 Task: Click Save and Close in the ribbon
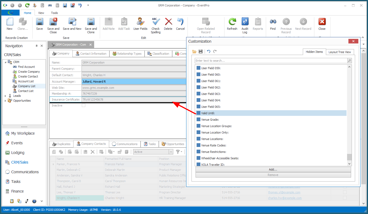pyautogui.click(x=53, y=26)
